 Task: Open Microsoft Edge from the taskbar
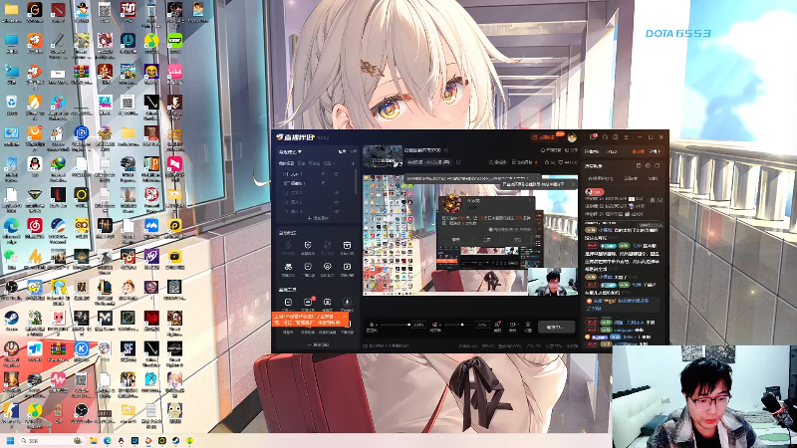[108, 440]
